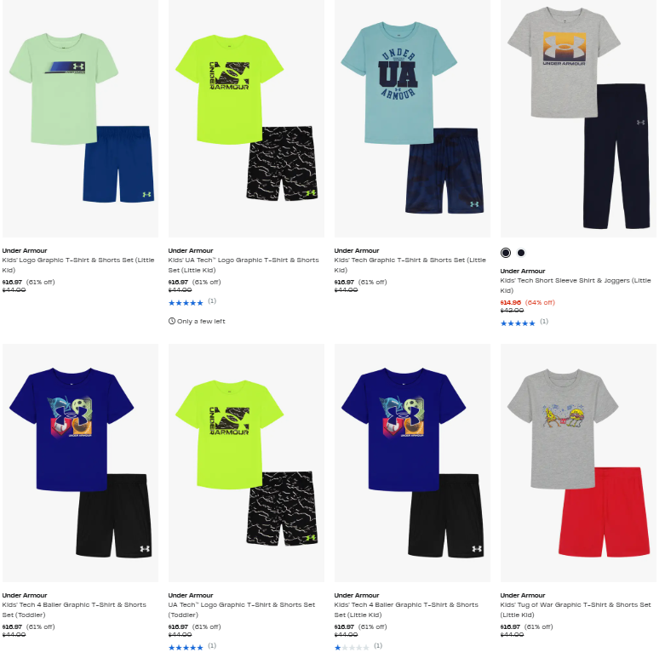Open the Toddler 4 Baller blue shirt image
The width and height of the screenshot is (665, 652).
(81, 463)
